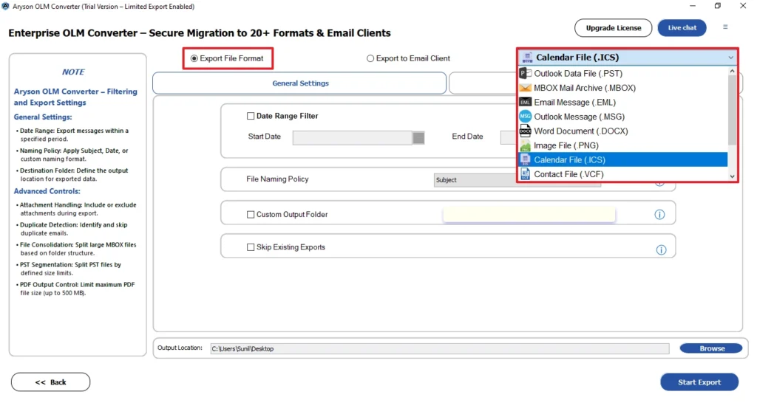Choose Word Document (.DOCX) option
757x403 pixels.
click(x=622, y=131)
